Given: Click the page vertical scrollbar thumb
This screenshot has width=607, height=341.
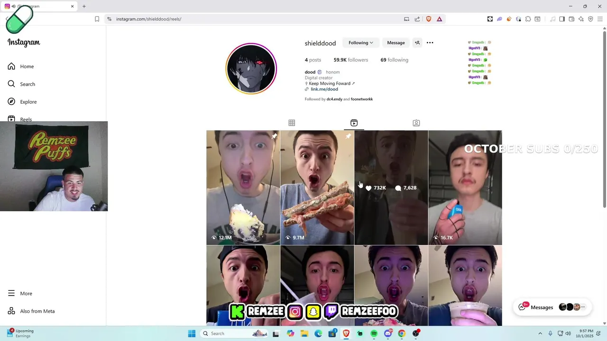Looking at the screenshot, I should click(604, 119).
